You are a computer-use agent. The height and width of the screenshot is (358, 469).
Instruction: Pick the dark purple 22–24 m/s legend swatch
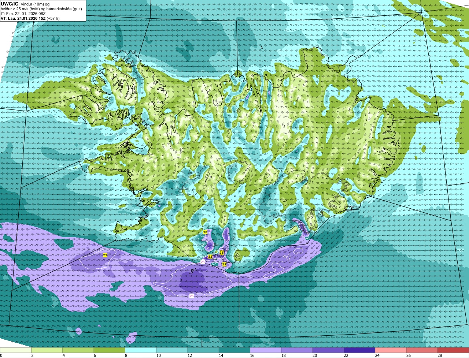pyautogui.click(x=359, y=350)
